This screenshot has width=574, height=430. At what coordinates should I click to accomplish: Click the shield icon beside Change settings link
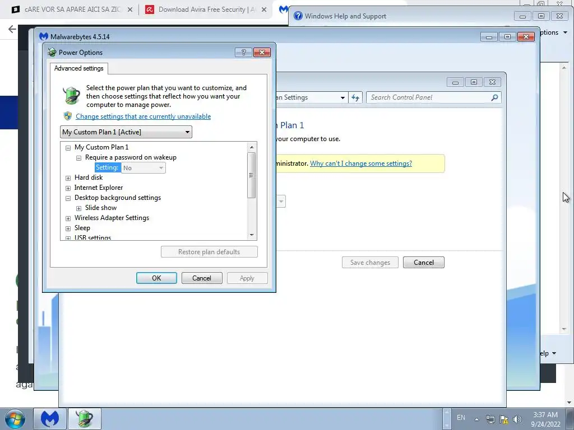(68, 116)
